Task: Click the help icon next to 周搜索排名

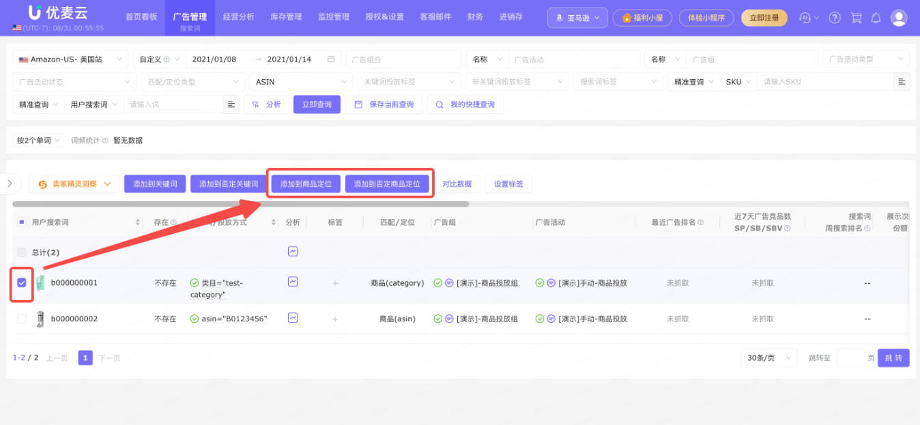Action: 869,229
